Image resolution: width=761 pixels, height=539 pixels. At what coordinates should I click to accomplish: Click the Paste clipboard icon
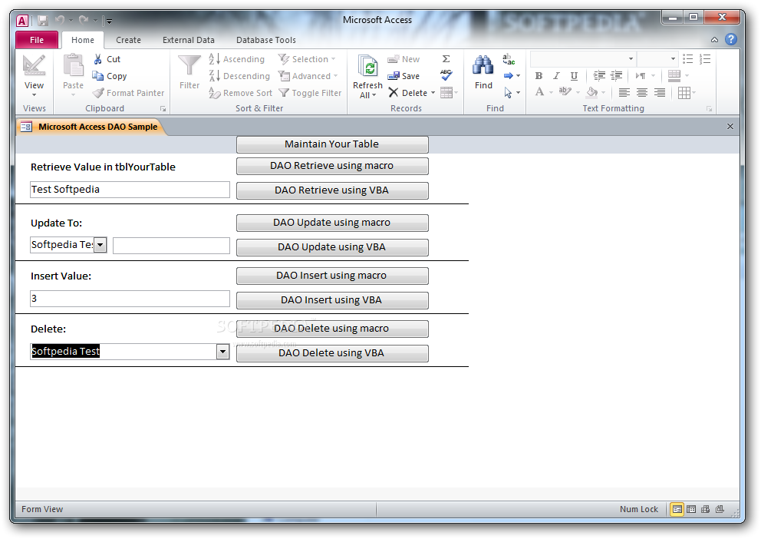pyautogui.click(x=74, y=66)
